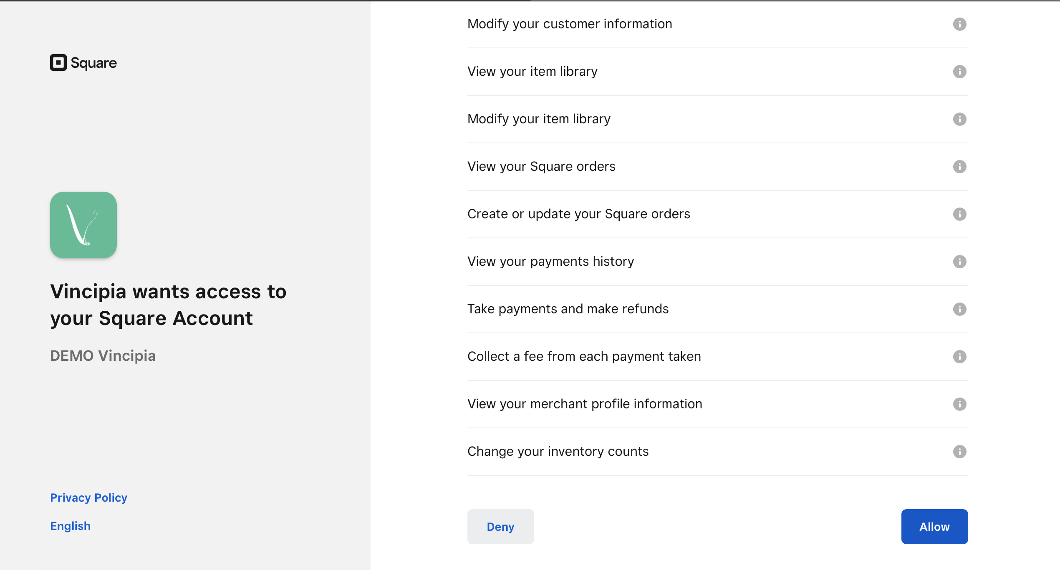The image size is (1060, 570).
Task: Open the English language selector
Action: point(70,526)
